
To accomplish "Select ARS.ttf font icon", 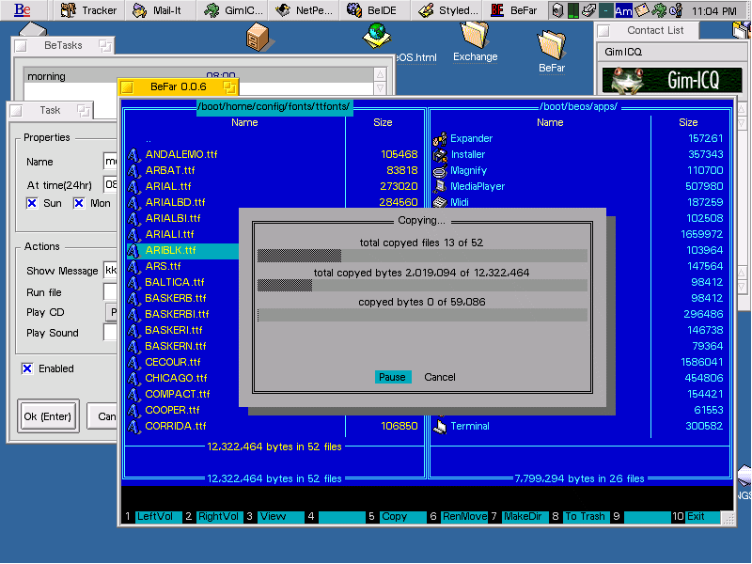I will tap(133, 266).
